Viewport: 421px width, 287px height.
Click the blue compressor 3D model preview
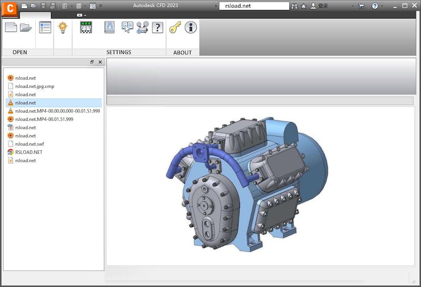247,184
